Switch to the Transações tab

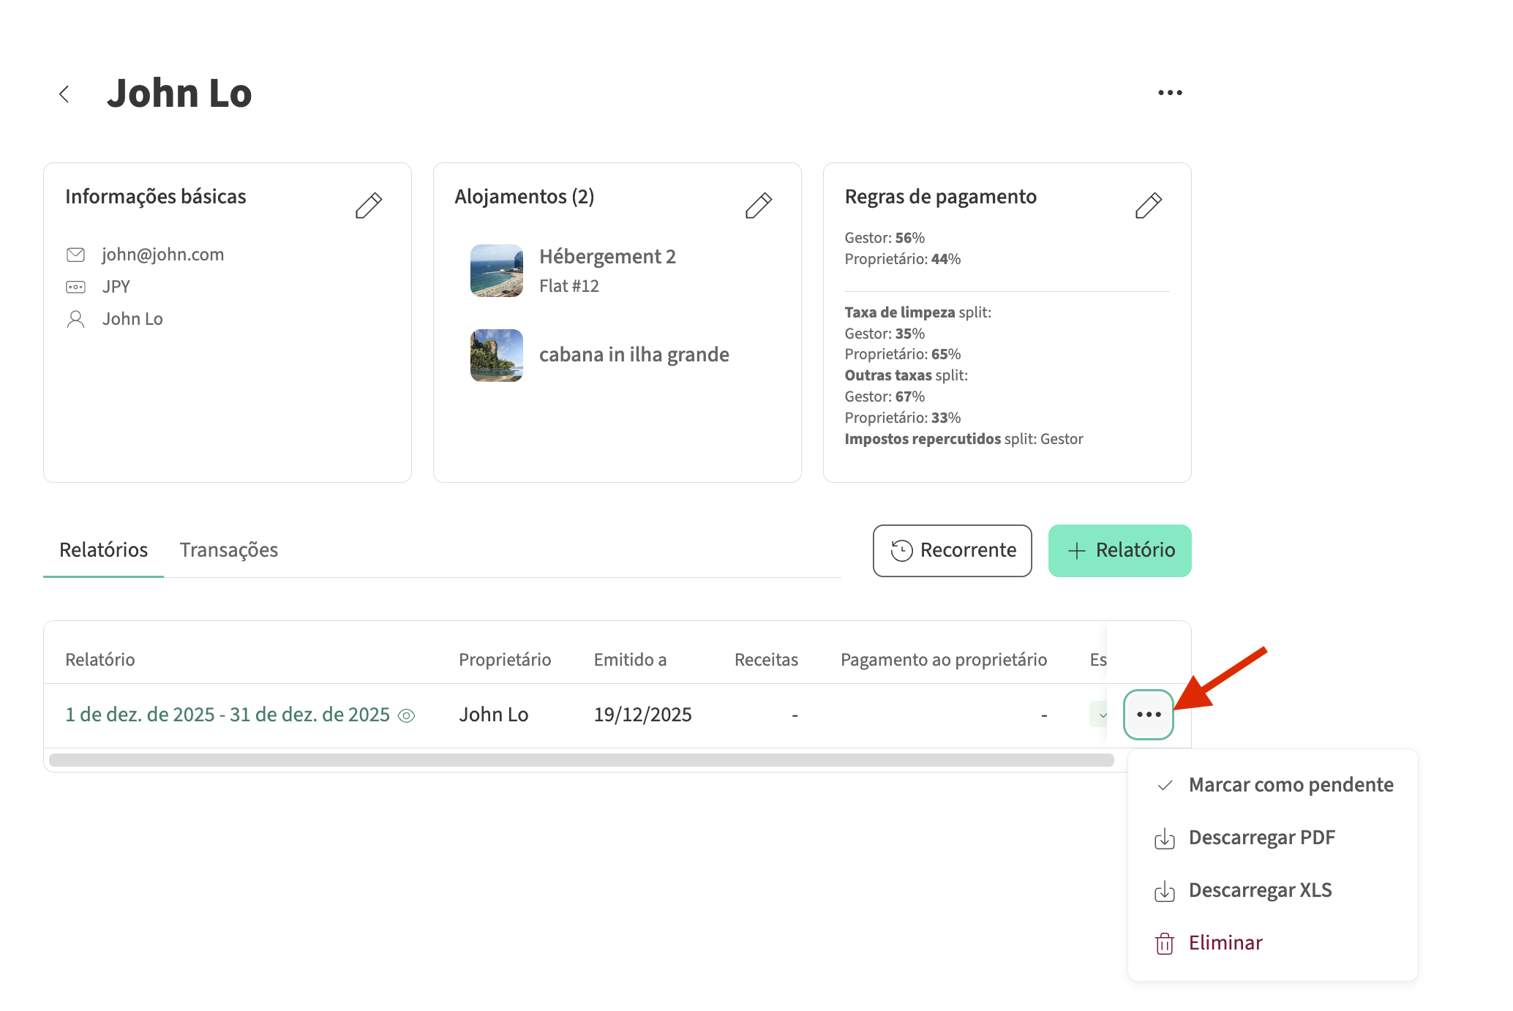click(x=228, y=550)
